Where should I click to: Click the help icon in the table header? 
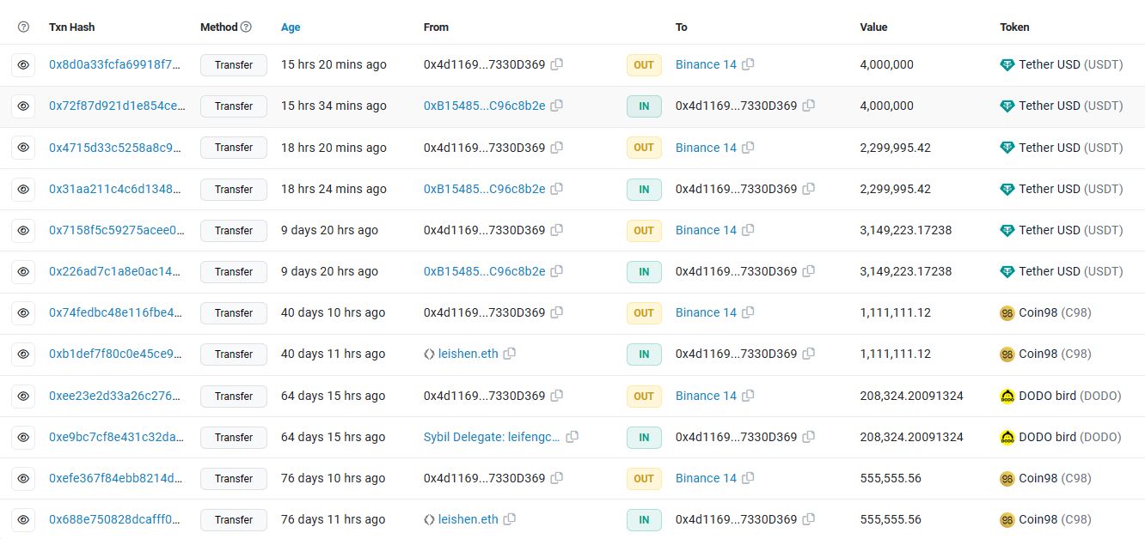pos(23,27)
